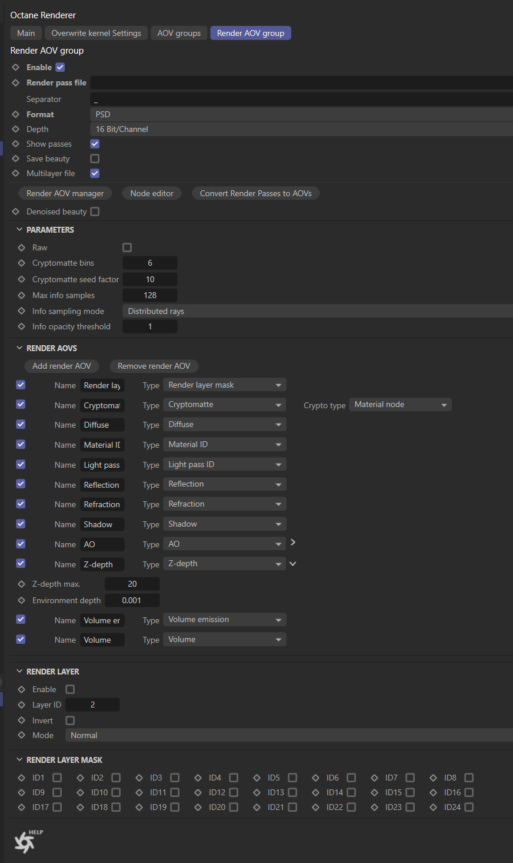Expand the AO row options arrow

tap(293, 543)
